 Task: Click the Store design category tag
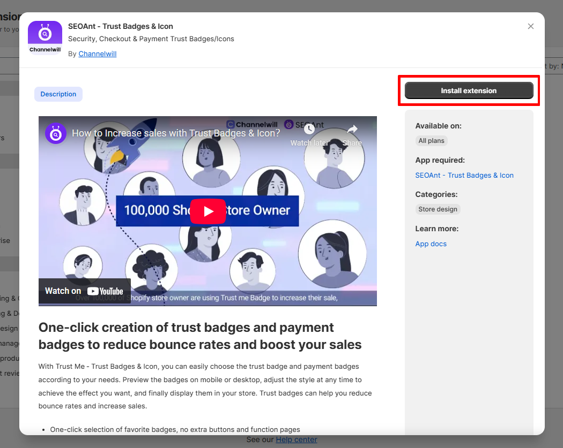coord(438,209)
